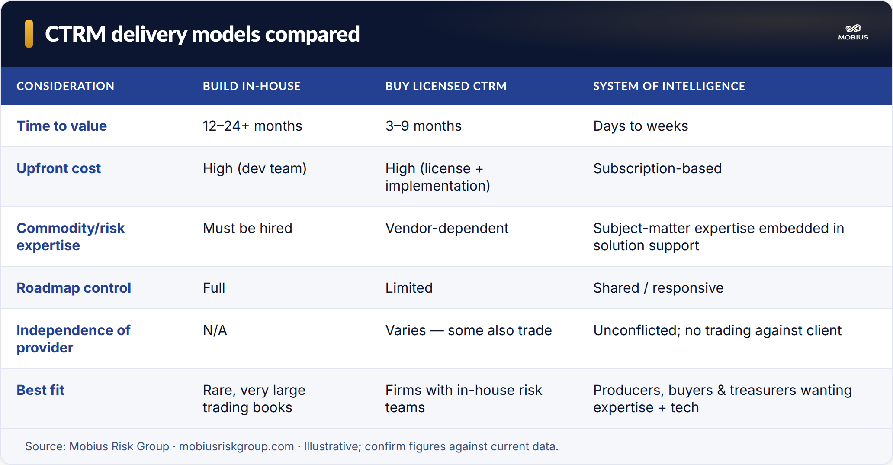The image size is (893, 465).
Task: Click the 12–24+ months cell
Action: [253, 126]
